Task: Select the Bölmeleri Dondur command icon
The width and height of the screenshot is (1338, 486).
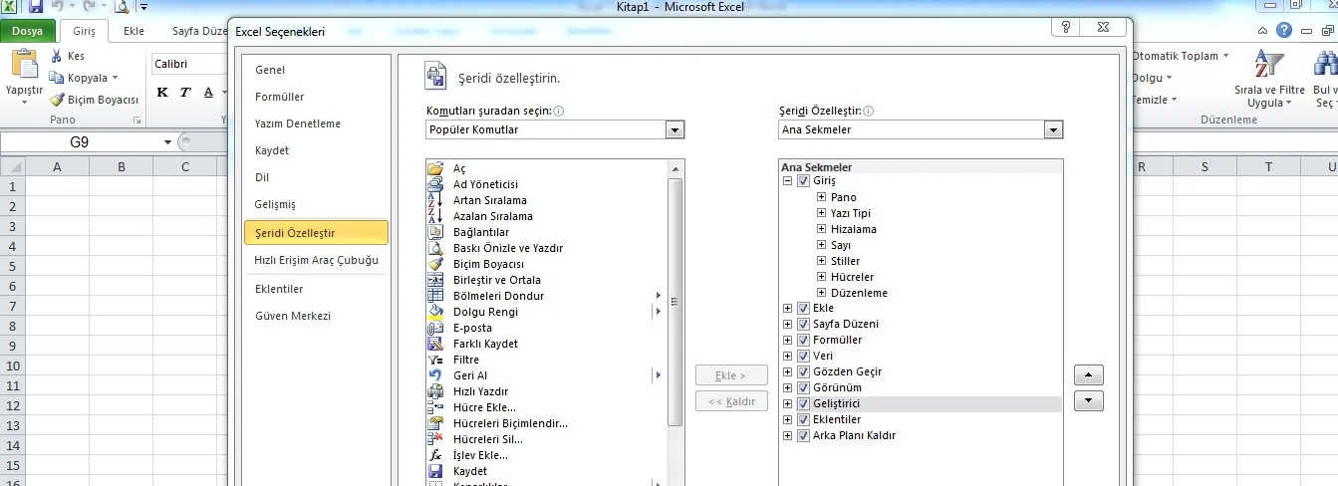Action: (434, 296)
